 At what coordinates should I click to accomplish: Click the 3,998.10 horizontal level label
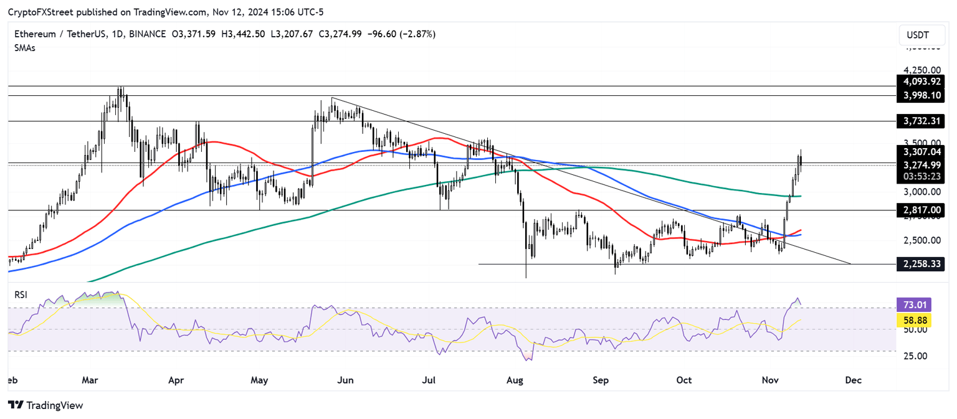tap(922, 95)
